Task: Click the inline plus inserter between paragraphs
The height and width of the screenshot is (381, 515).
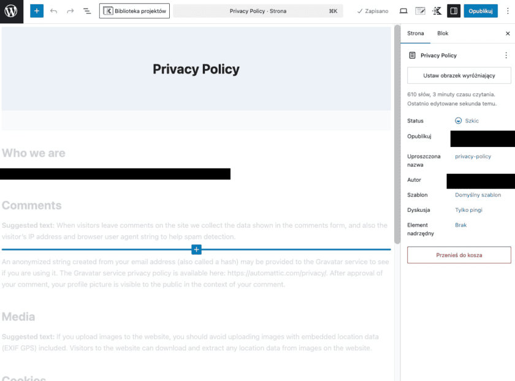Action: (x=196, y=249)
